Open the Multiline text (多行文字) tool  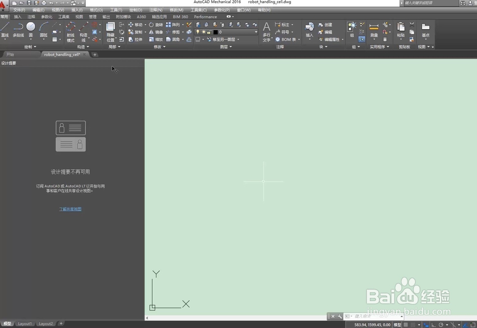coord(267,31)
